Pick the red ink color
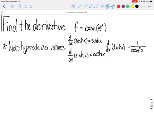The image size is (154, 115). tap(119, 6)
